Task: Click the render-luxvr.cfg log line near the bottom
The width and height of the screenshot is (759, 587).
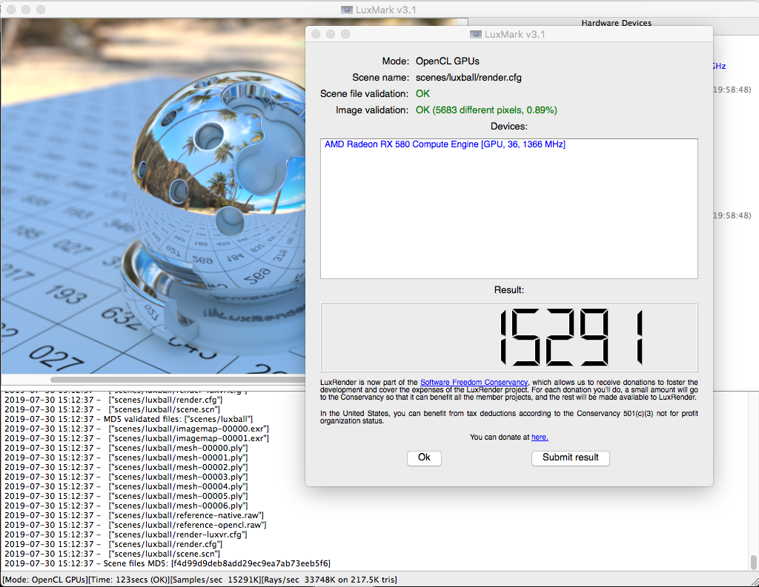Action: tap(126, 534)
